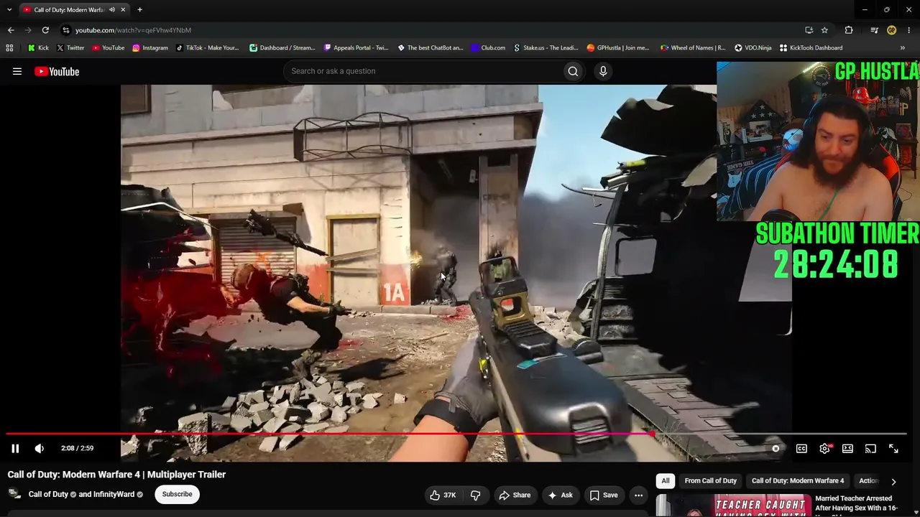Open the 'Teacher Caught' recommended video thumbnail
The image size is (920, 517).
tap(733, 506)
